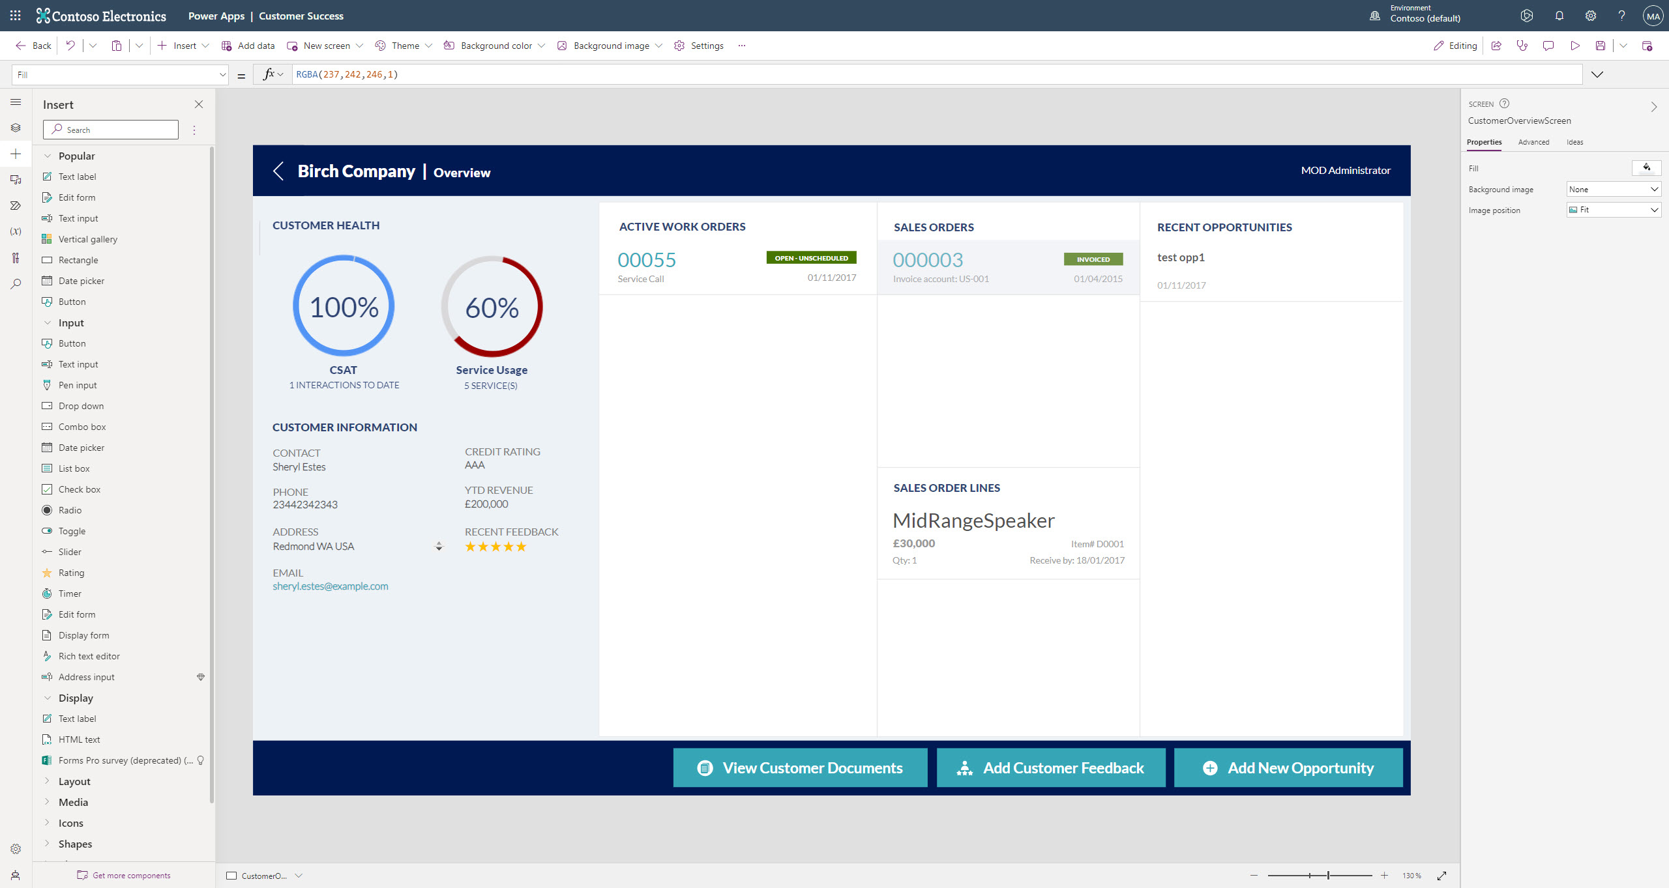The width and height of the screenshot is (1669, 888).
Task: Open Tree view layers icon in sidebar
Action: [x=16, y=128]
